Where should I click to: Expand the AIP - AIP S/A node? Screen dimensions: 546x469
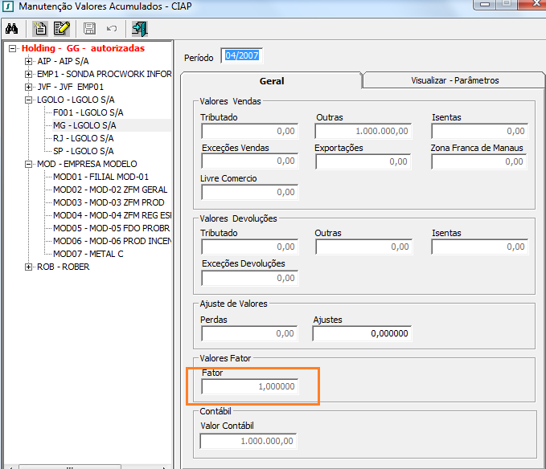[29, 61]
